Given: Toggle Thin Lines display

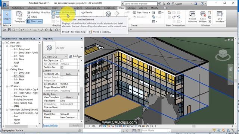Looking at the screenshot, I should (34, 22).
